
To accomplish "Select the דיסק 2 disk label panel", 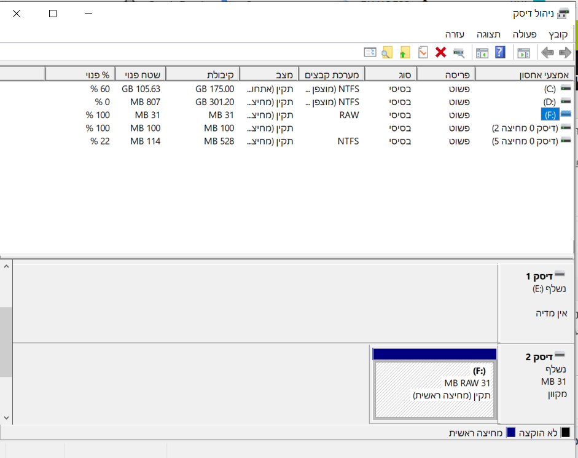I will click(536, 384).
